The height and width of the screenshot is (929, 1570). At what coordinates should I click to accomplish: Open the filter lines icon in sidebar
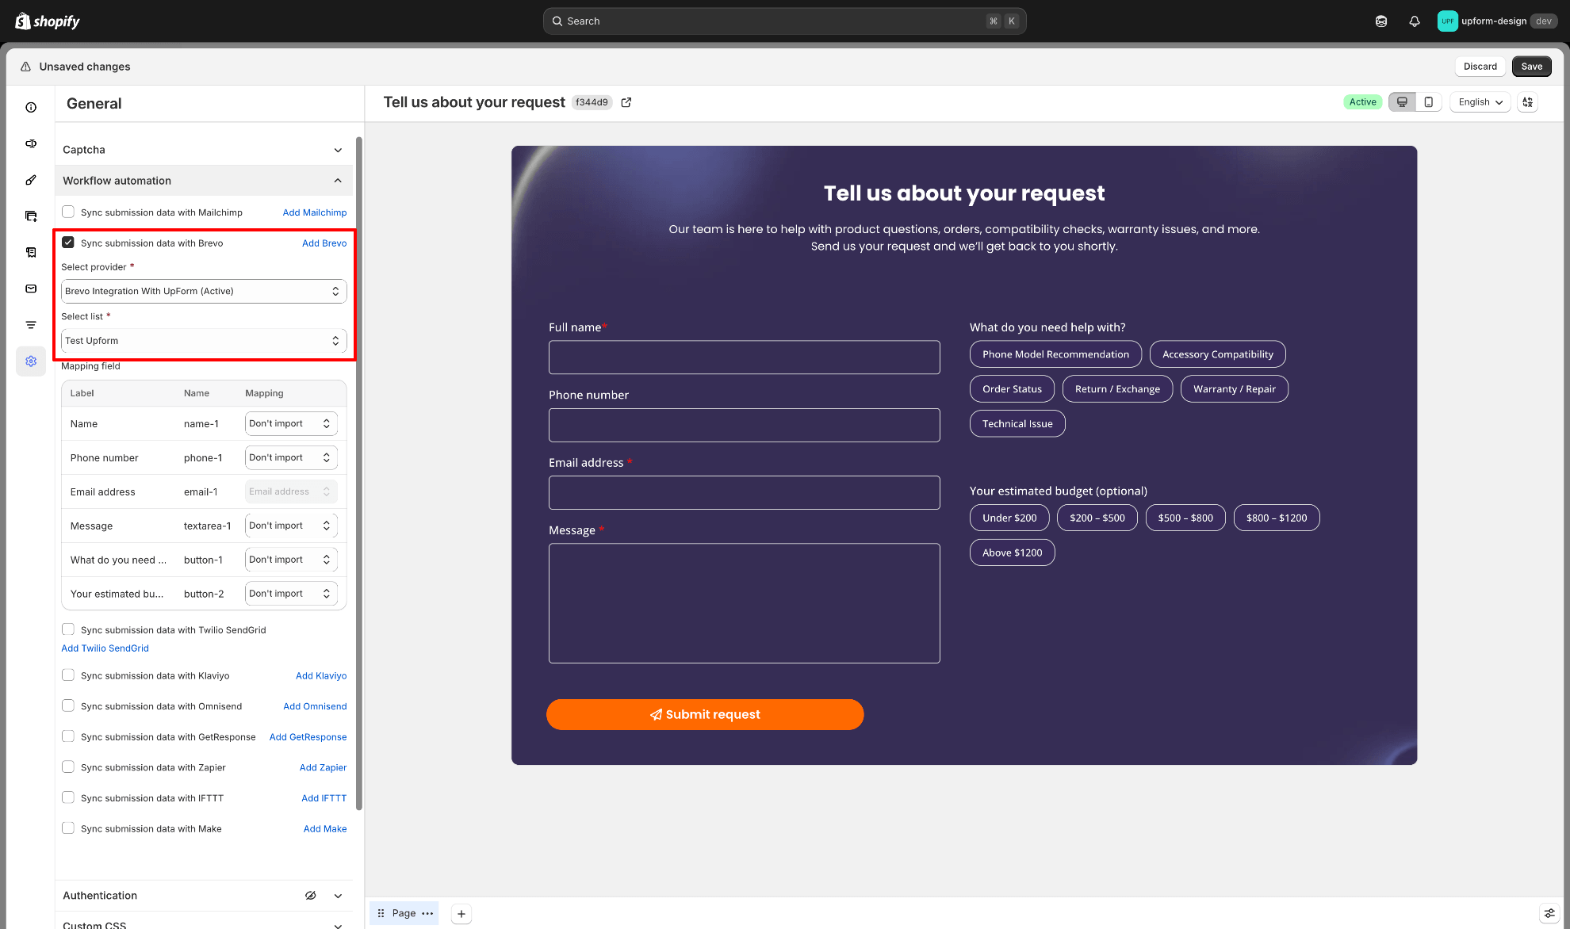31,325
